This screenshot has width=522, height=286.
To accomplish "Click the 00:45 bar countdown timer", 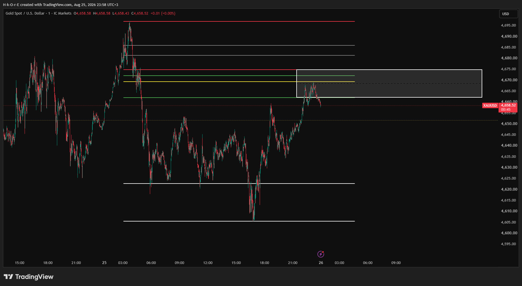I will tap(506, 110).
